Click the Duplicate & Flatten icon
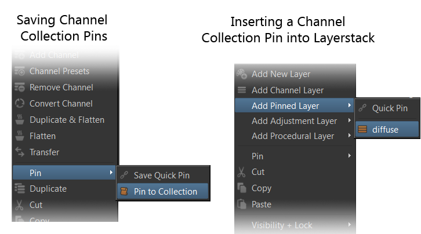Viewport: 421px width, 234px height. [x=19, y=120]
